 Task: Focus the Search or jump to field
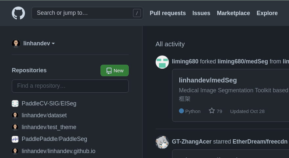pos(82,13)
